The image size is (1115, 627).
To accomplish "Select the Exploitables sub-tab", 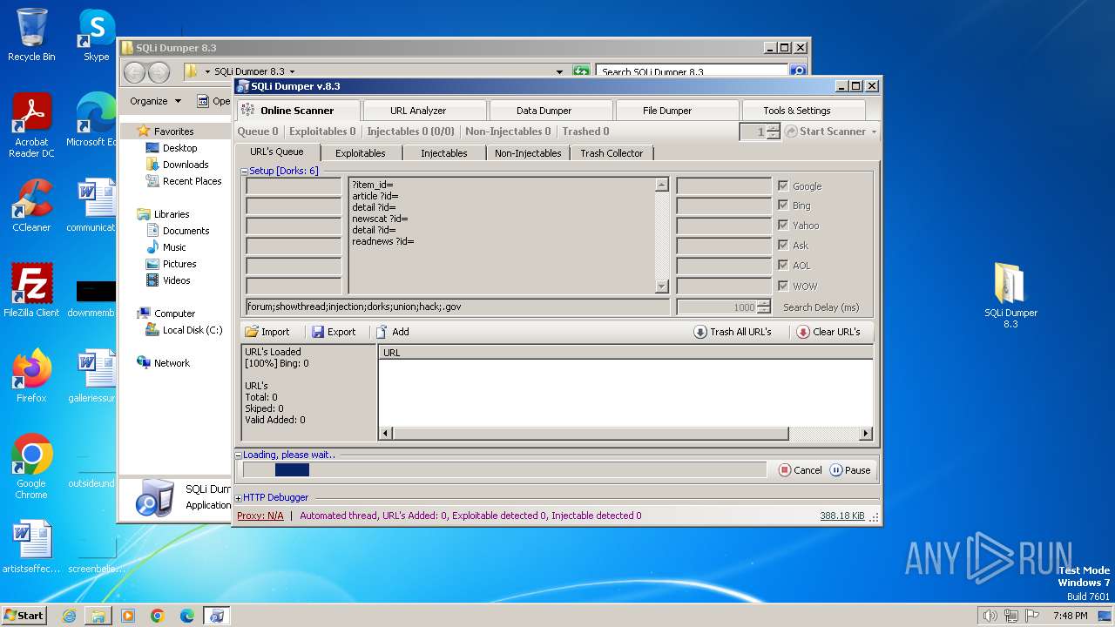I will coord(360,153).
